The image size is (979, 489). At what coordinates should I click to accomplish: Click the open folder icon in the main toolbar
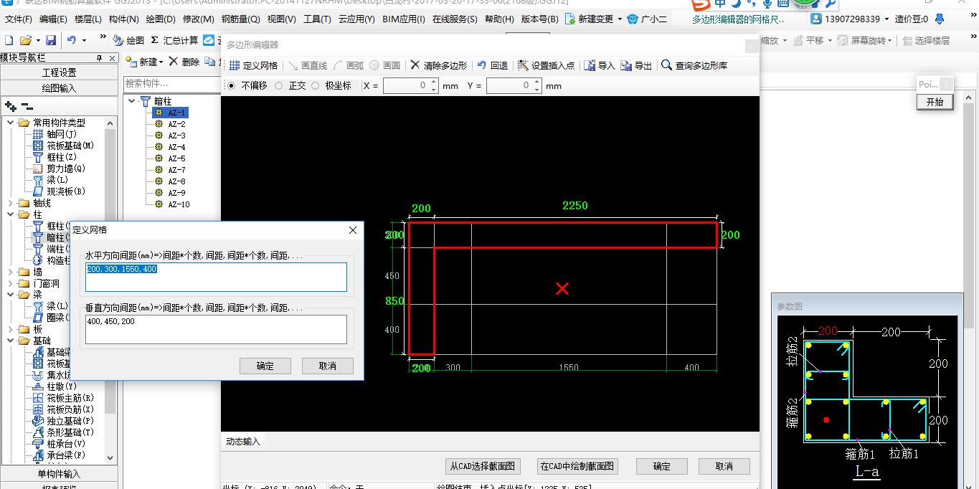(25, 41)
